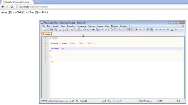Viewport: 188px width, 105px height.
Task: Print the file using the printer icon
Action: tap(67, 29)
